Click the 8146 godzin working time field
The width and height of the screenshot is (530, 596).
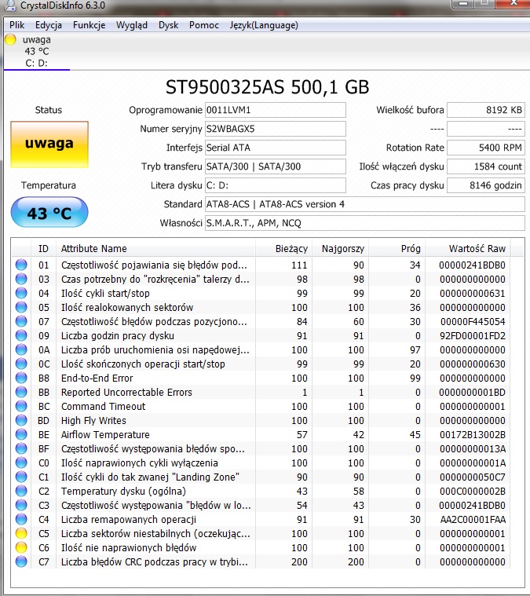click(x=485, y=185)
